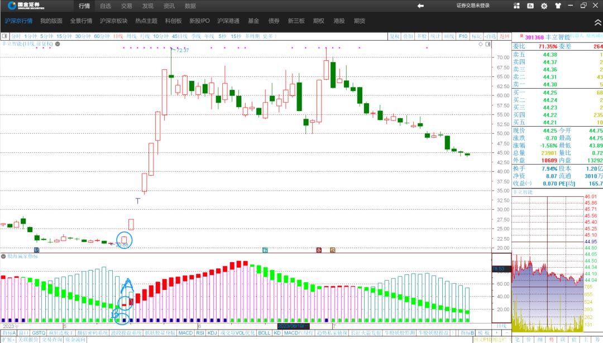The image size is (603, 343).
Task: Collapse the toolbar with double-chevron icon
Action: pos(597,21)
